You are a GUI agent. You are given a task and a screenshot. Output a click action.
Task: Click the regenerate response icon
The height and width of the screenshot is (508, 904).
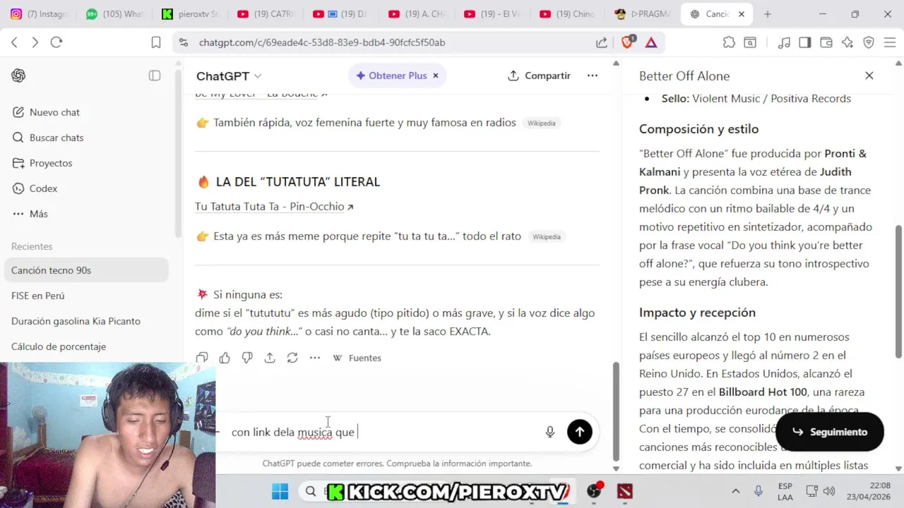(292, 358)
